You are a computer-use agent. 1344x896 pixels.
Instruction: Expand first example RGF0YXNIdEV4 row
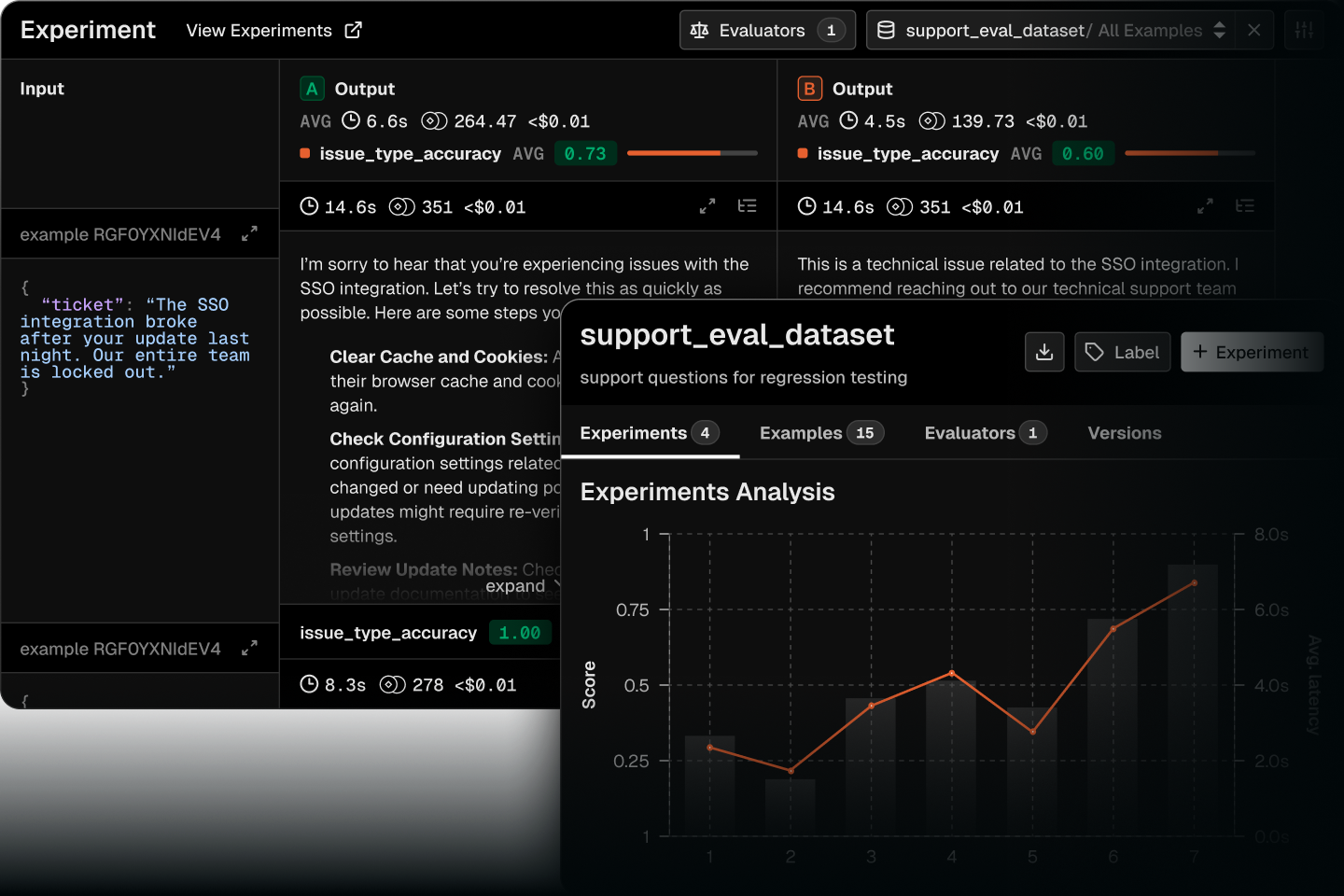tap(249, 233)
